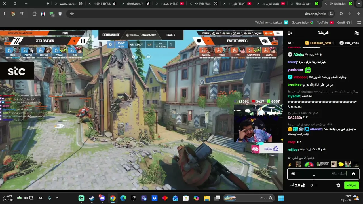Send message with the green الدردشة button

(x=352, y=185)
